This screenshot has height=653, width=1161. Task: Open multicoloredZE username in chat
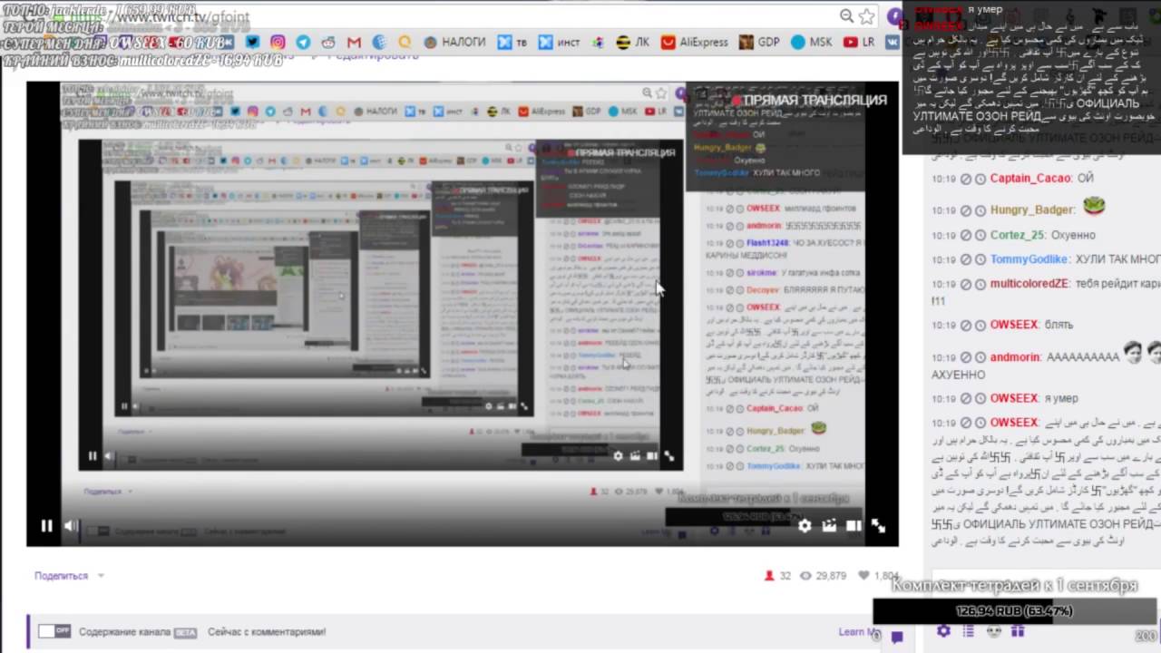(1029, 284)
